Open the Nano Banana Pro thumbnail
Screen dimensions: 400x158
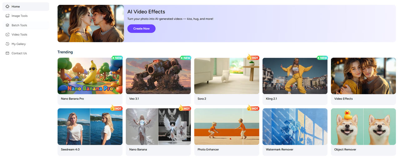pos(90,76)
